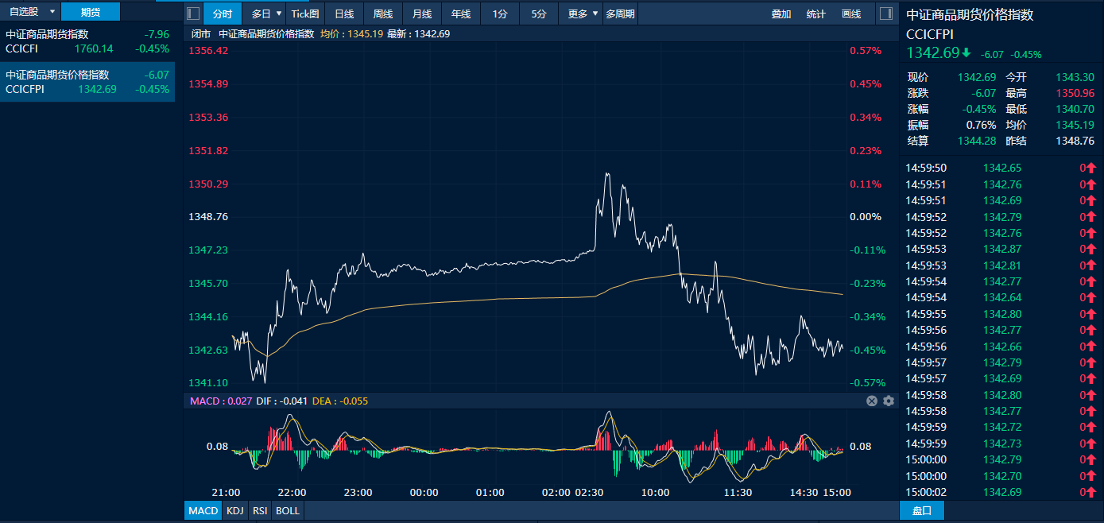Click the 振幅 value 0.76%
1104x523 pixels.
coord(981,125)
